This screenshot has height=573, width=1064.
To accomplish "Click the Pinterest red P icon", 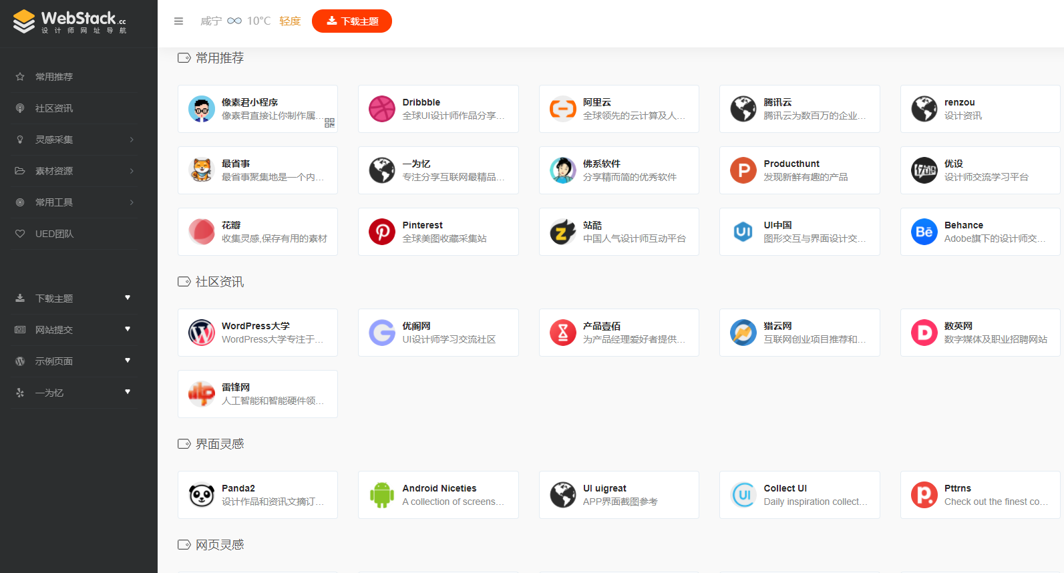I will click(x=382, y=232).
